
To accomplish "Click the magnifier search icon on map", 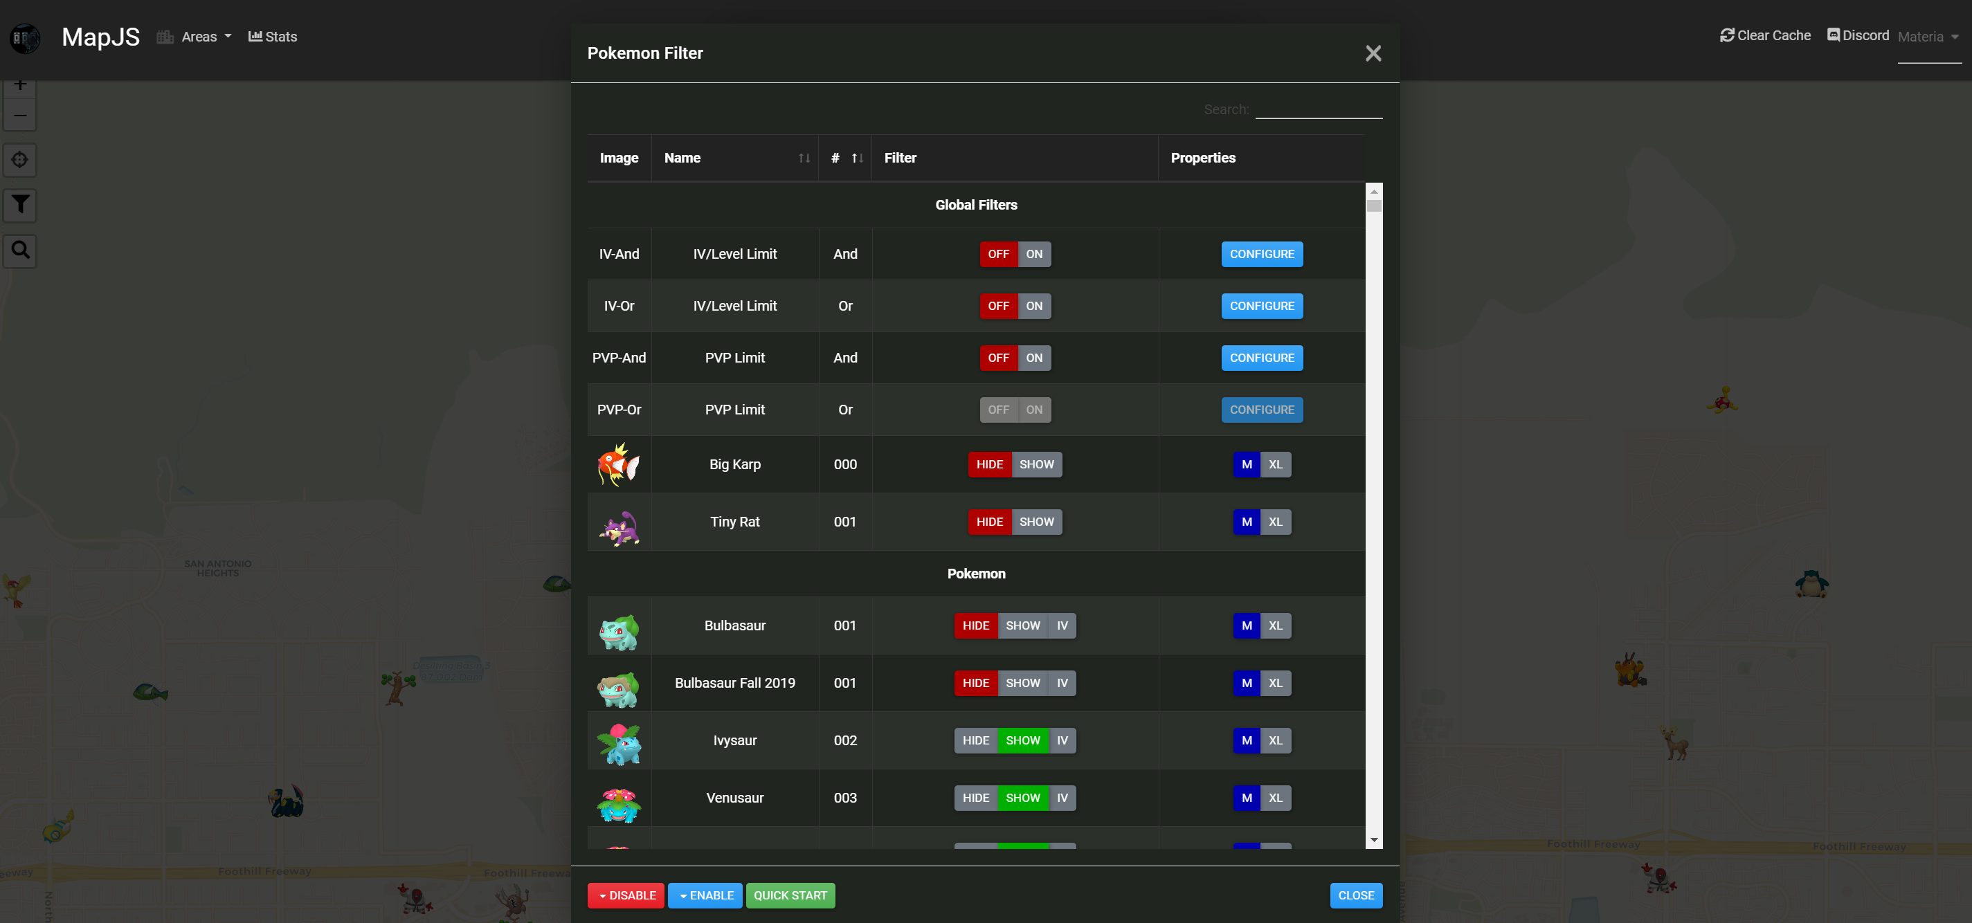I will [20, 250].
